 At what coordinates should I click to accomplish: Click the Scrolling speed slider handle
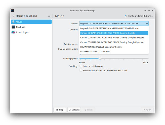tap(100, 58)
